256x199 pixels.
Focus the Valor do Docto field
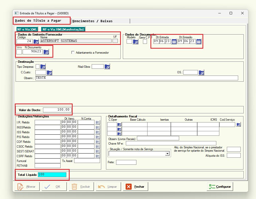pyautogui.click(x=57, y=110)
